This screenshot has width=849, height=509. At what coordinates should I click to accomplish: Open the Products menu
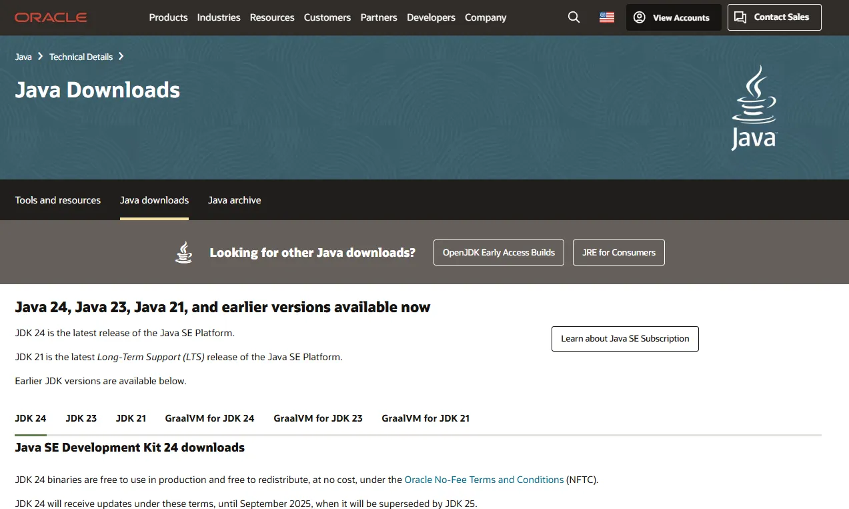(x=168, y=17)
